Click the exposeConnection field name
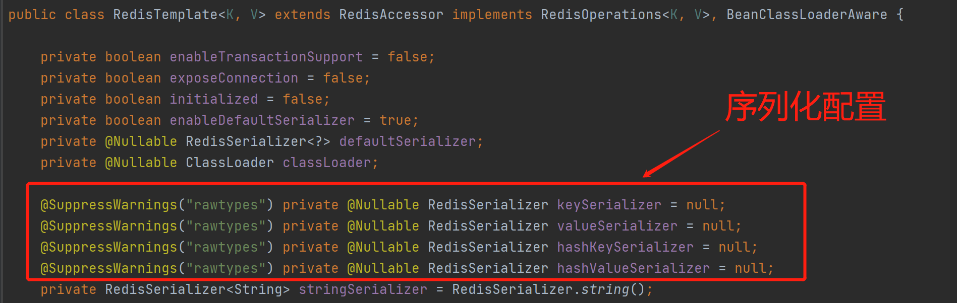The image size is (957, 303). (234, 78)
